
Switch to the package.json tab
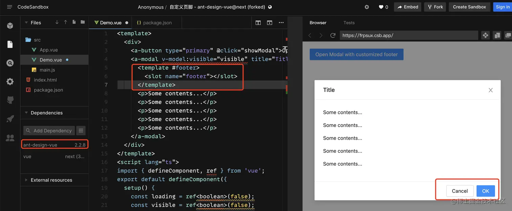(156, 23)
